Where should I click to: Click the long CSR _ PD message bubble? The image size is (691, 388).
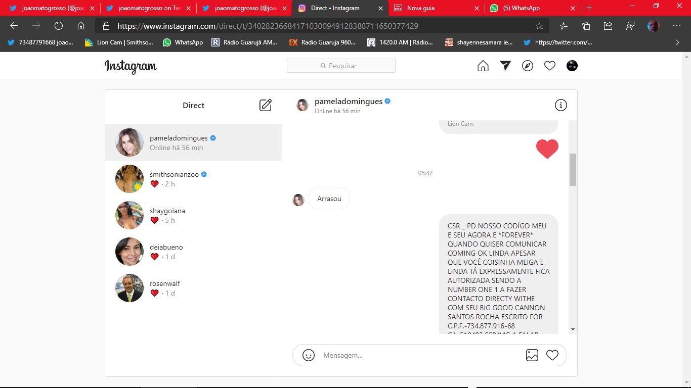(499, 274)
